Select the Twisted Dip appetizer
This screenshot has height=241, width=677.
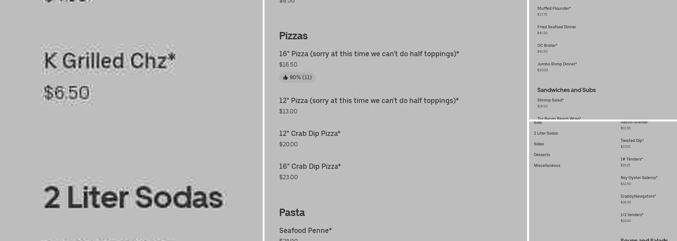pyautogui.click(x=632, y=141)
